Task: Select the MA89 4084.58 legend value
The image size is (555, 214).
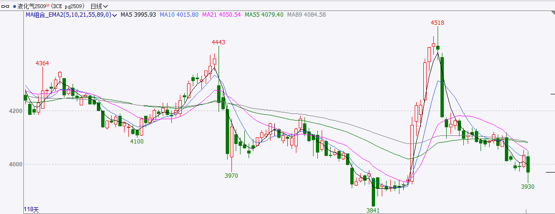Action: 306,14
